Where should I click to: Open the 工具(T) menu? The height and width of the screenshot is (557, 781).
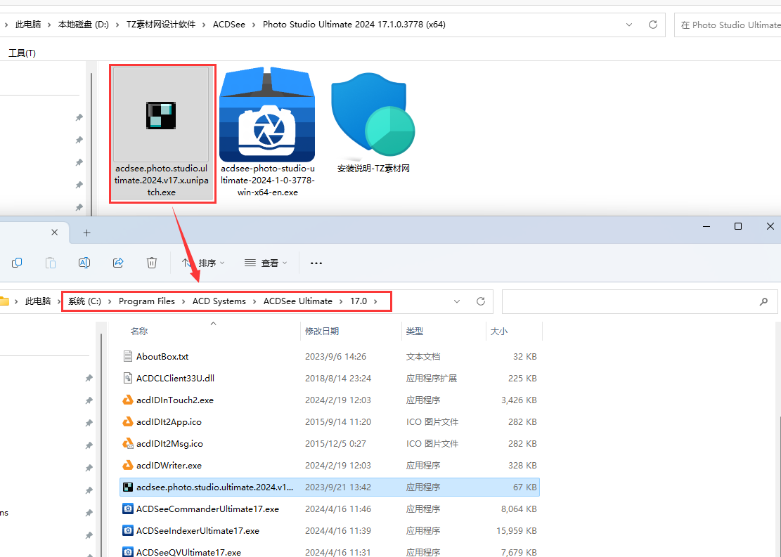22,53
